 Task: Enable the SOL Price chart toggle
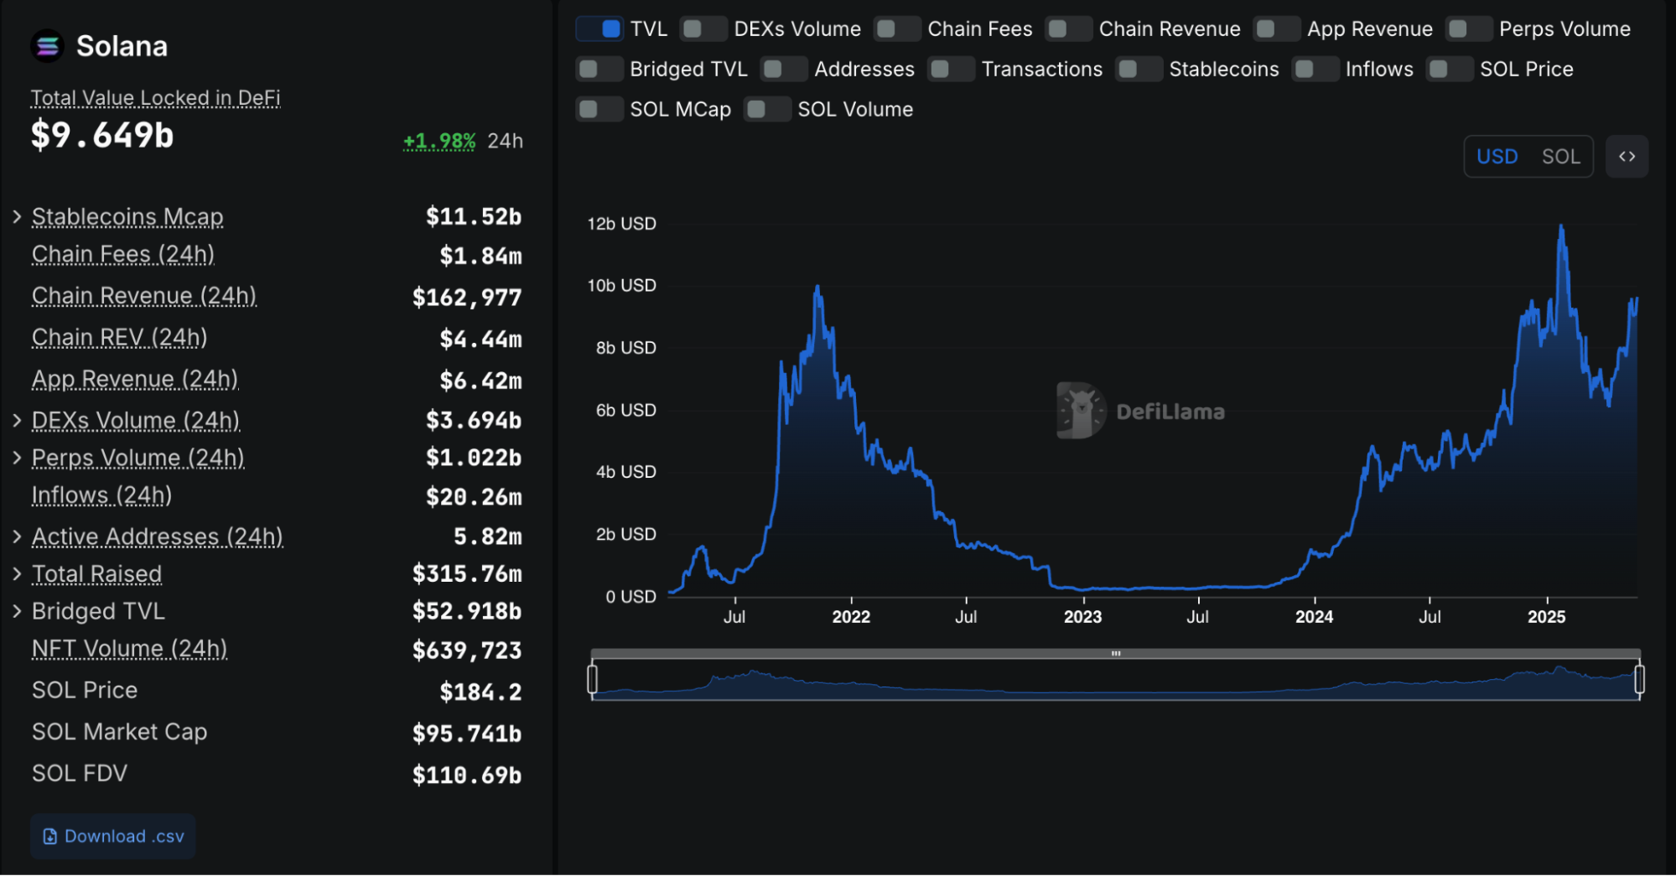(x=1450, y=69)
